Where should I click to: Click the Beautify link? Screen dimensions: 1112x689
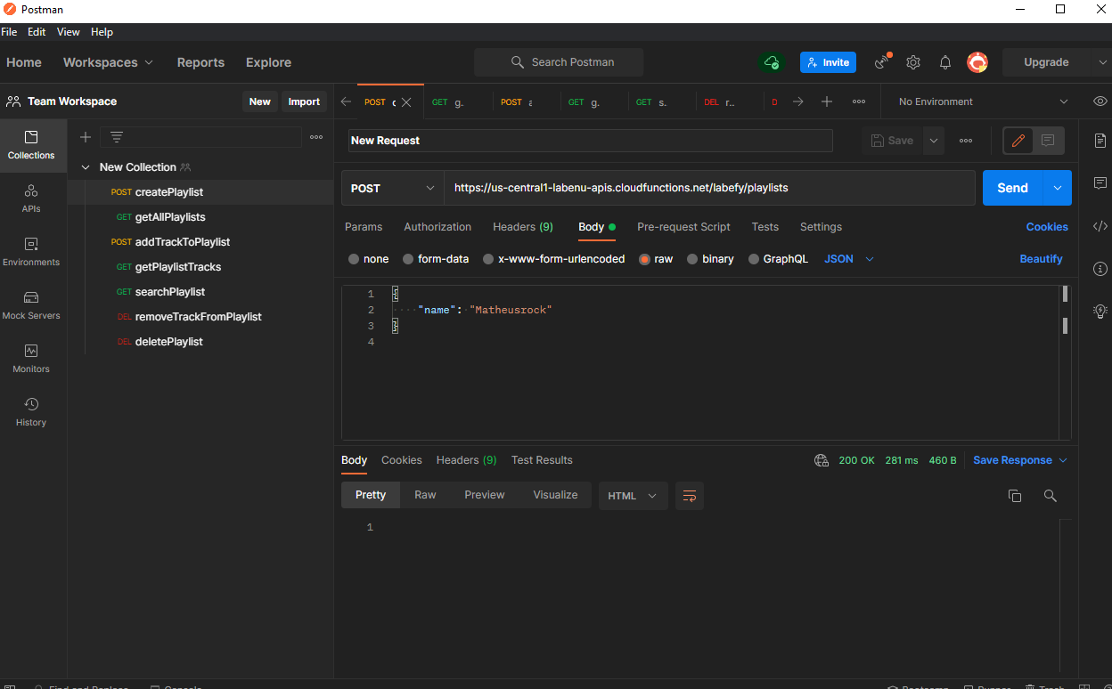[x=1041, y=259]
